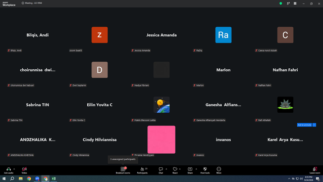Viewport: 323px width, 182px height.
Task: Click the green encryption shield icon
Action: click(x=281, y=4)
